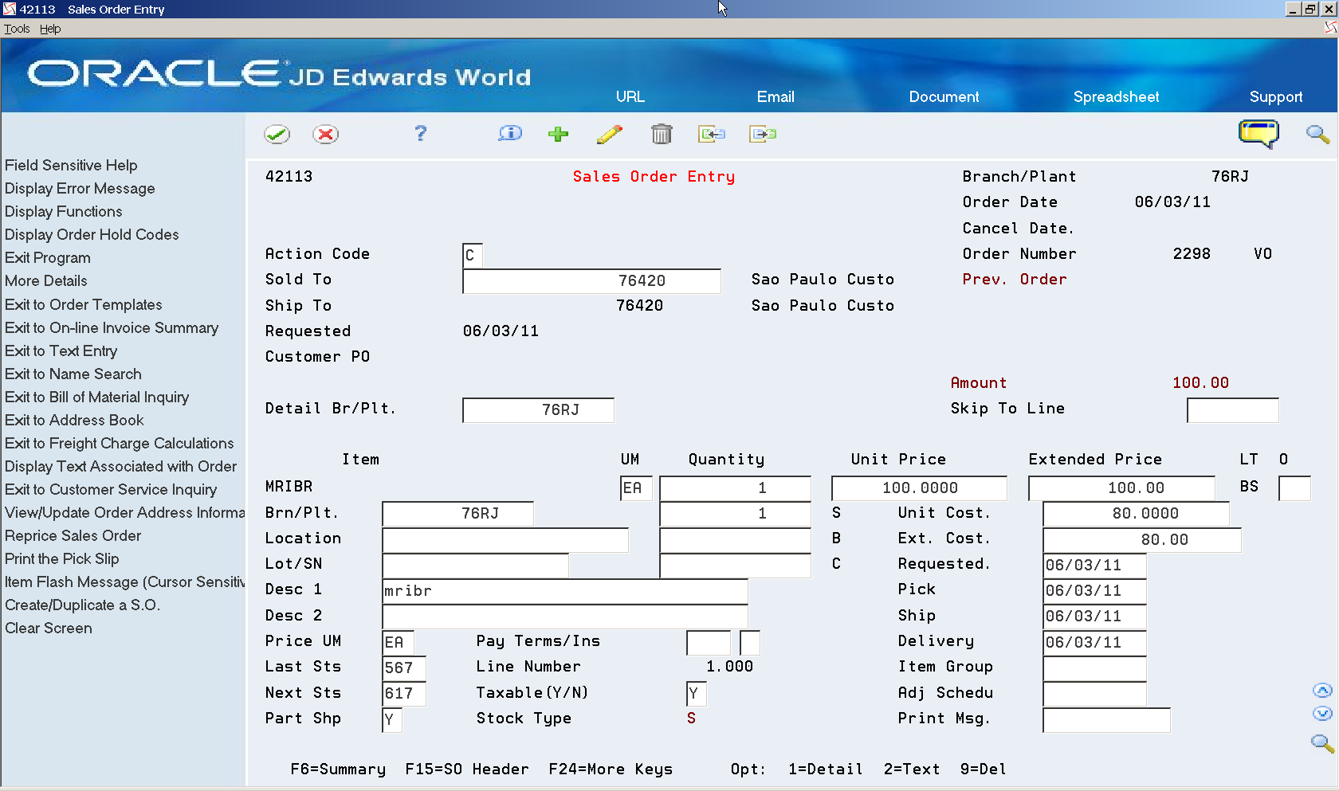The image size is (1339, 791).
Task: Click the app icon in title bar
Action: click(x=9, y=9)
